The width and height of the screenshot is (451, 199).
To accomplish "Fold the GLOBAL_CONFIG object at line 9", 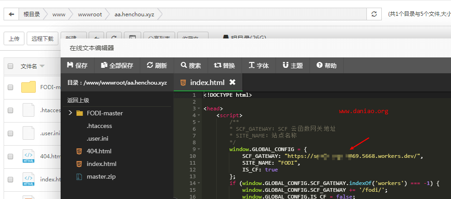I will click(x=199, y=149).
